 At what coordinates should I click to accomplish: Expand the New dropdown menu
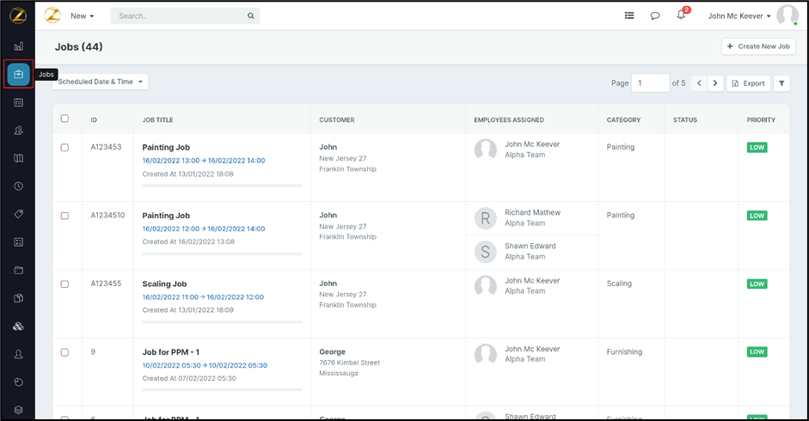tap(83, 15)
